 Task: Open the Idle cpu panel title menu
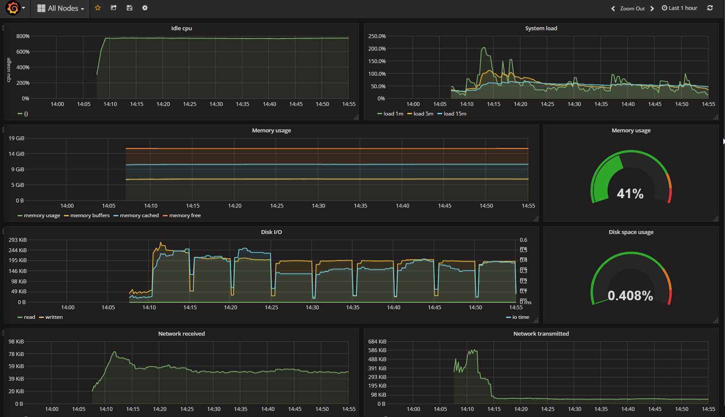181,28
